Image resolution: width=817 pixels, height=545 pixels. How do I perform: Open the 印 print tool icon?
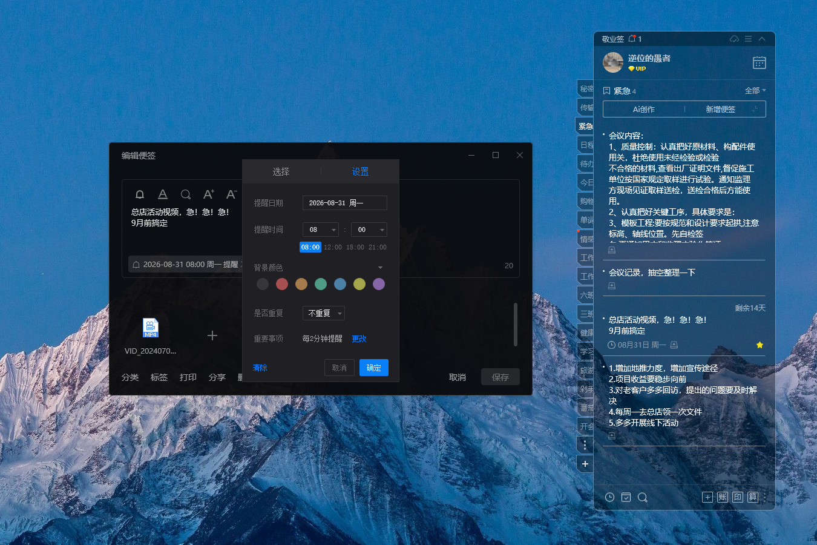pos(738,497)
